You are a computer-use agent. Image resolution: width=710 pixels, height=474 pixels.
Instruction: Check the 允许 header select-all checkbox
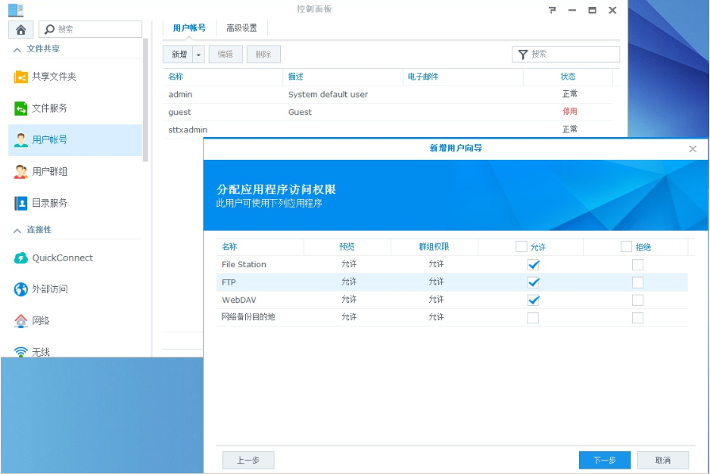tap(522, 247)
